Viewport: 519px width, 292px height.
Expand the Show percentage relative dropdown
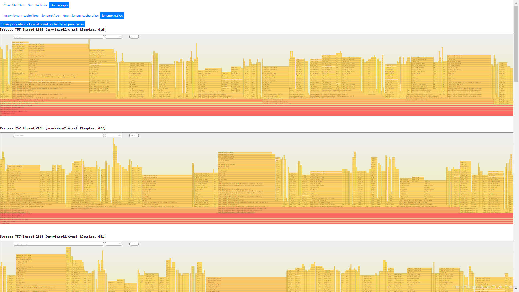(x=42, y=24)
